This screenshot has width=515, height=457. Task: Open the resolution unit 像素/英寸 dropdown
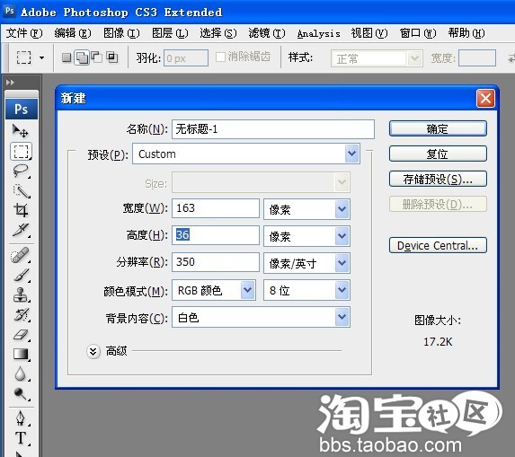pos(306,263)
